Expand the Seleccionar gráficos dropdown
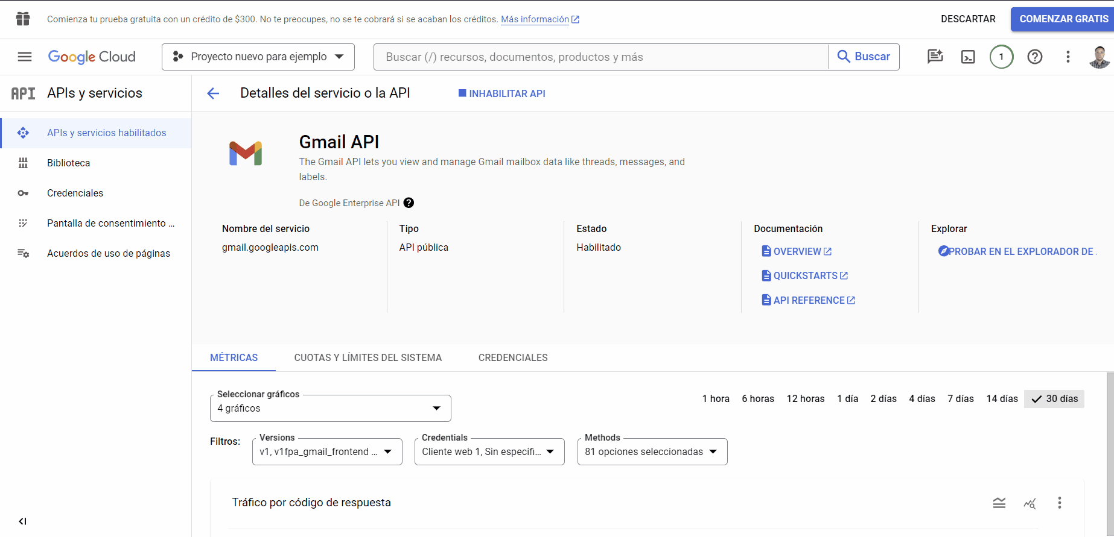Viewport: 1114px width, 537px height. [330, 409]
